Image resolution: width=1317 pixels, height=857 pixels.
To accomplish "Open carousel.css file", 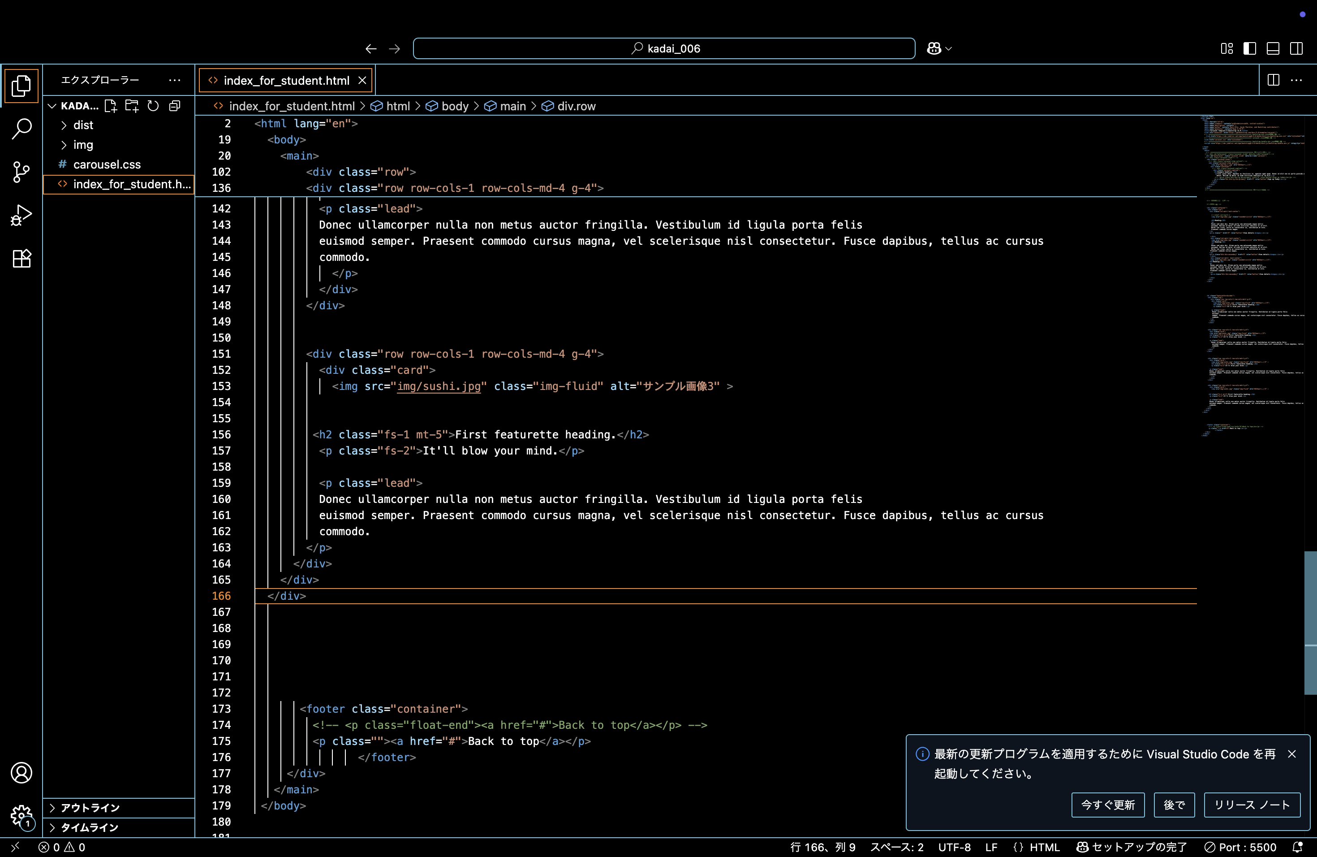I will [119, 164].
